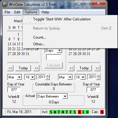
Task: Open the Edit menu
Action: coord(17,12)
